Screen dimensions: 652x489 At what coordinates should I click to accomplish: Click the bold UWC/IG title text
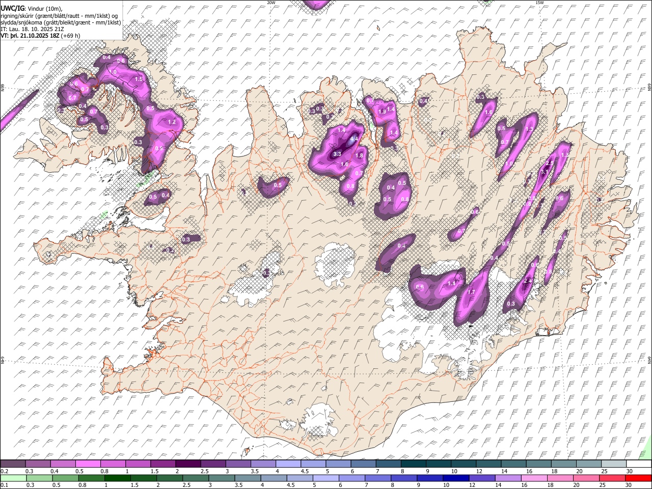pyautogui.click(x=12, y=9)
